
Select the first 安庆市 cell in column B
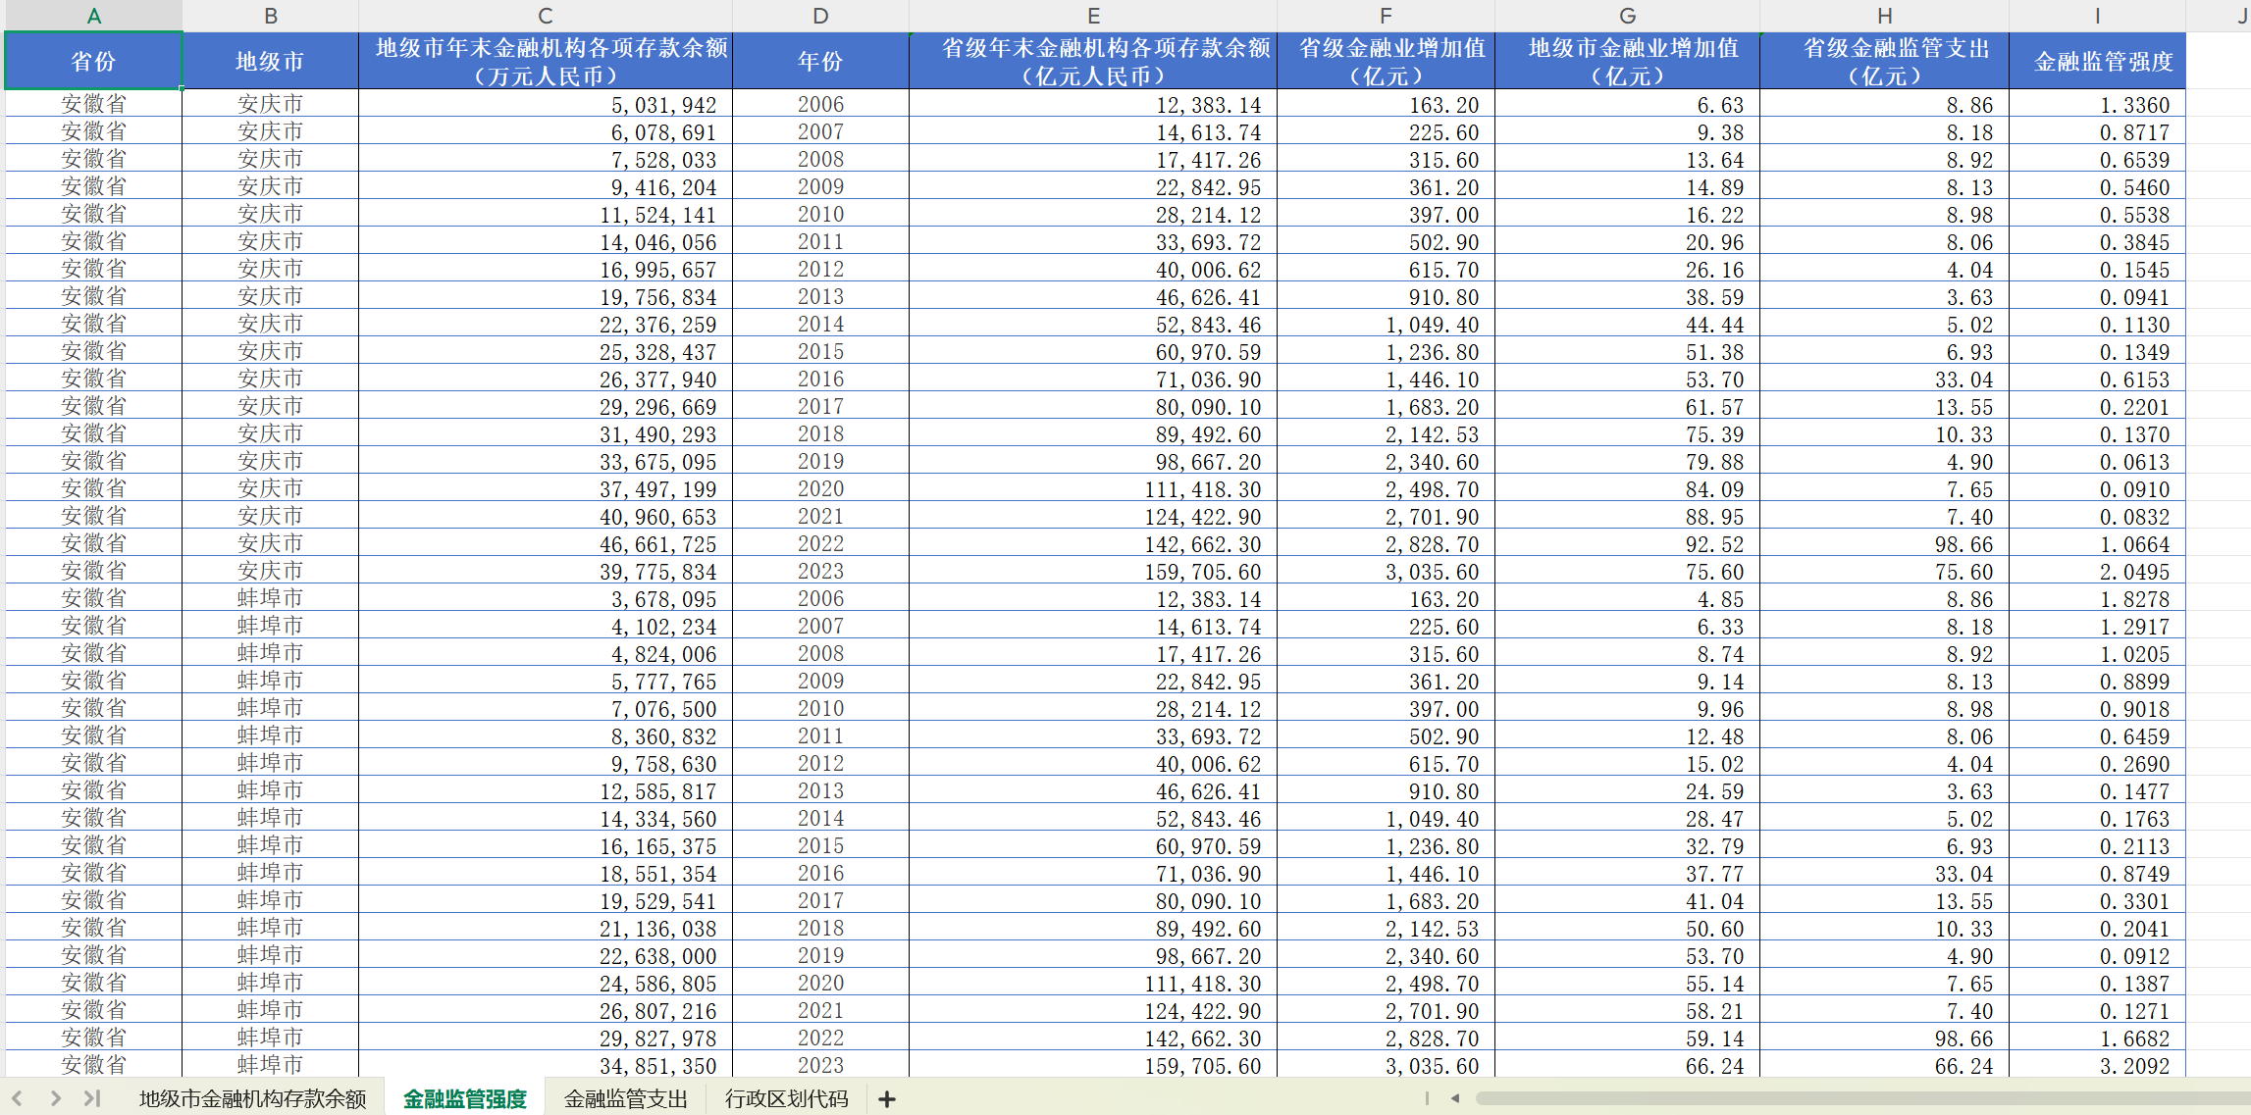coord(270,105)
